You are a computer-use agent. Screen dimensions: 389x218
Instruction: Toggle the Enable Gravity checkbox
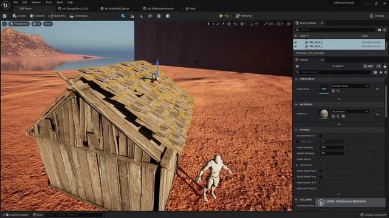click(x=321, y=159)
